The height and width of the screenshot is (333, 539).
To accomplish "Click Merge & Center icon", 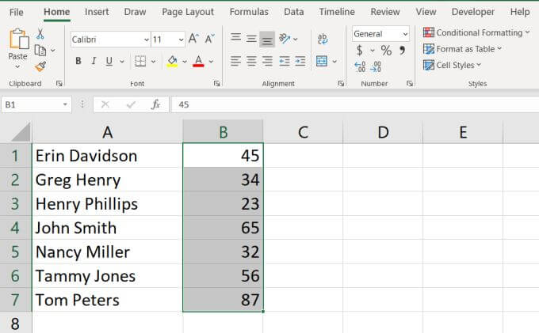I will click(322, 61).
